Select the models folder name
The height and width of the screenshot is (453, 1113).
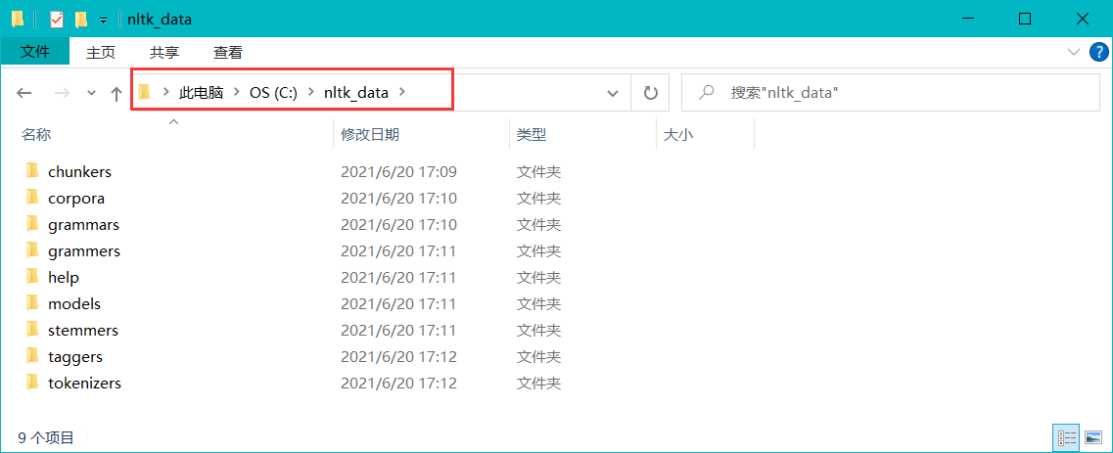click(x=74, y=304)
